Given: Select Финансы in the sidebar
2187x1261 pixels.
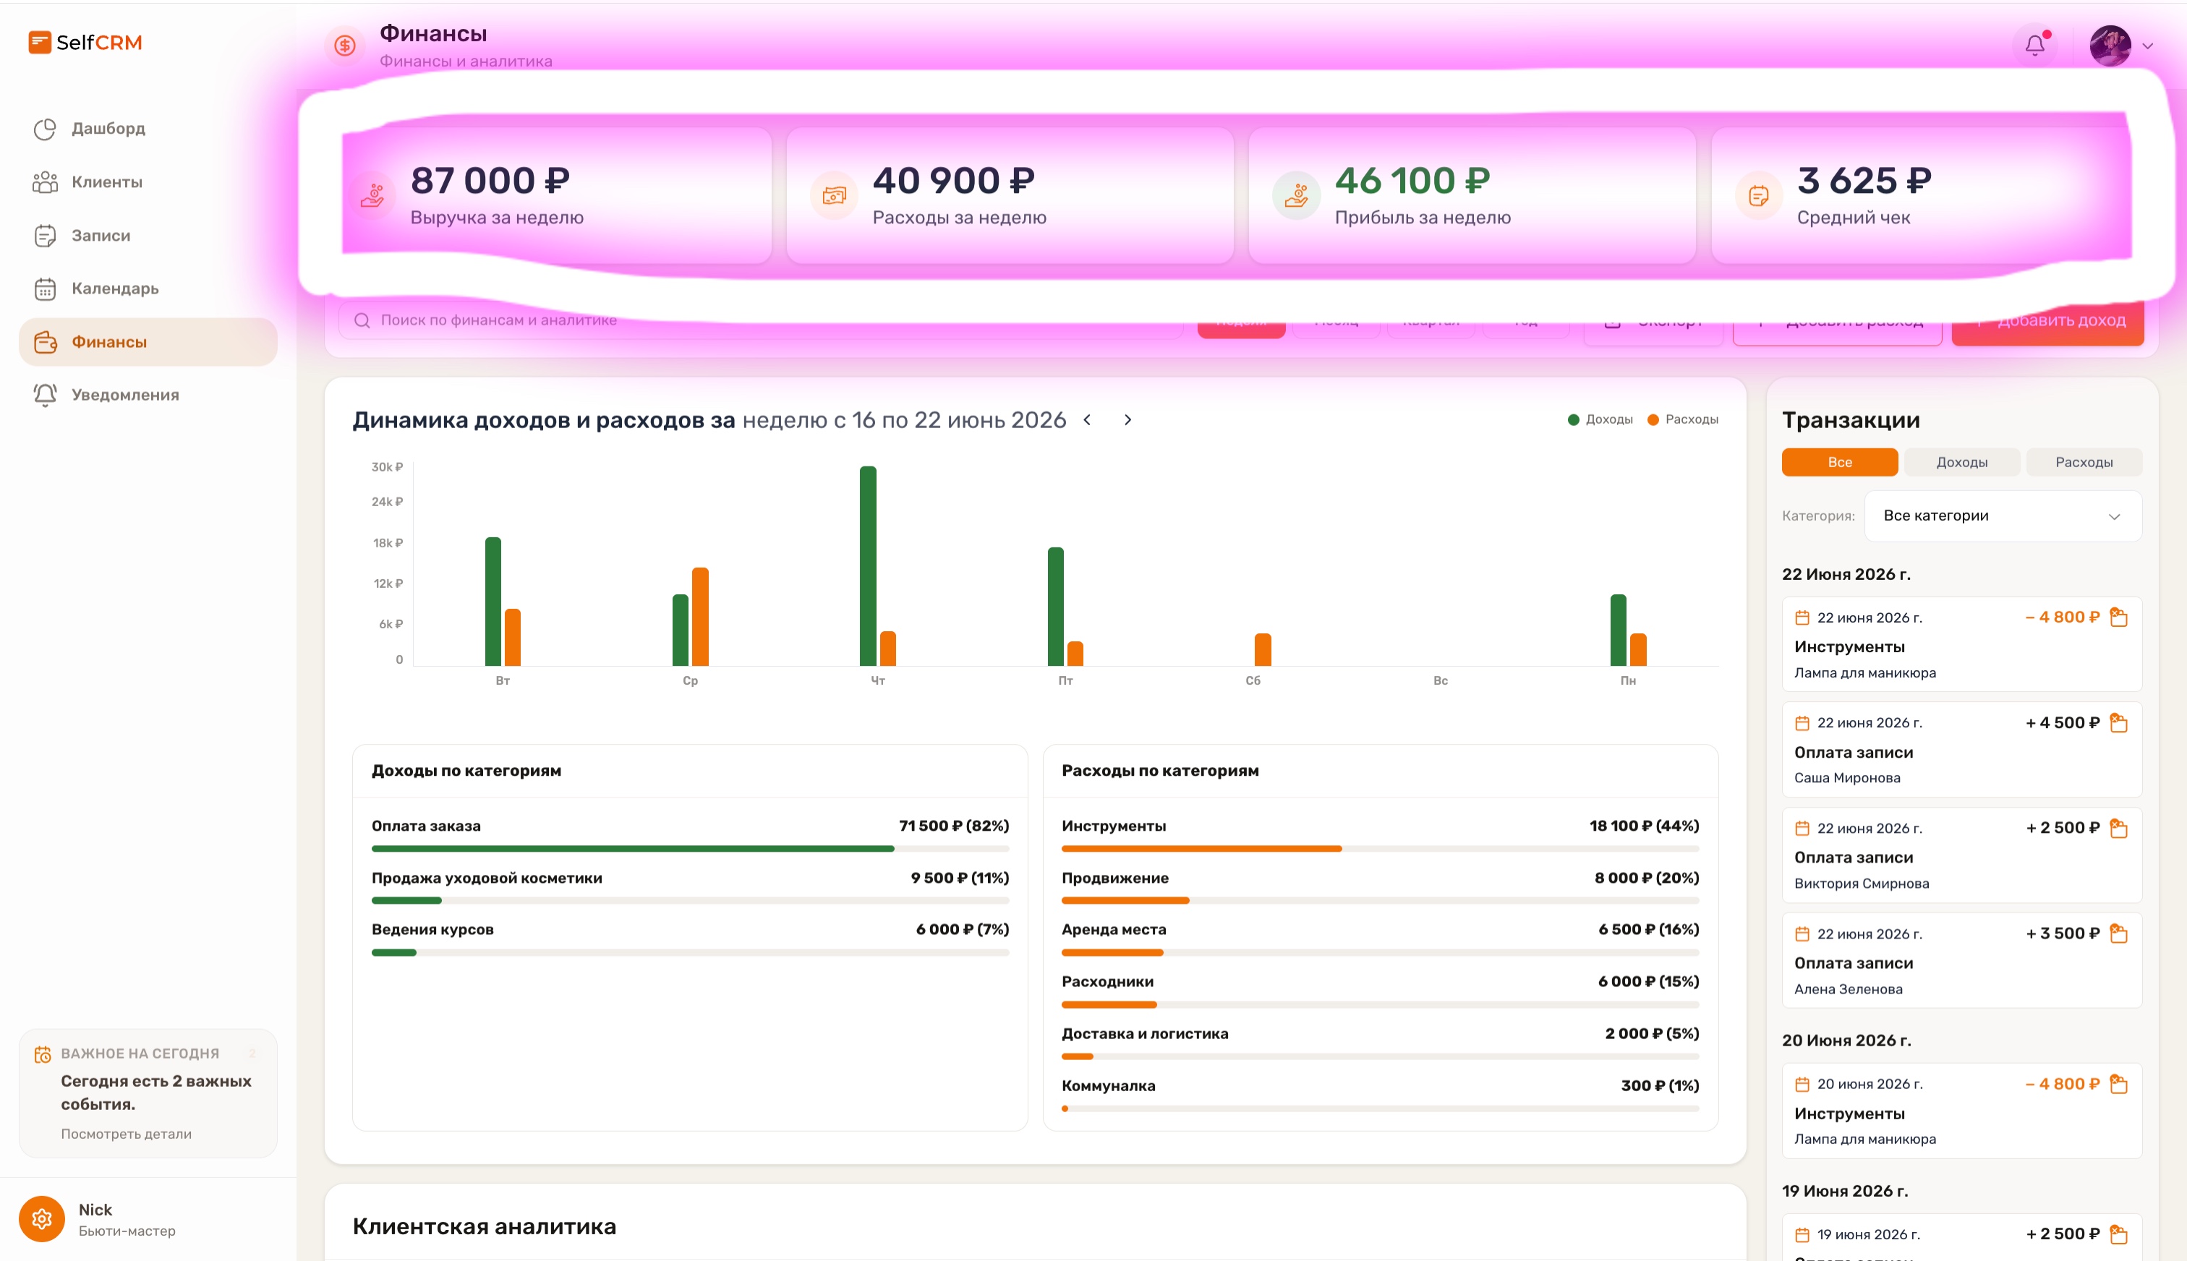Looking at the screenshot, I should 148,342.
